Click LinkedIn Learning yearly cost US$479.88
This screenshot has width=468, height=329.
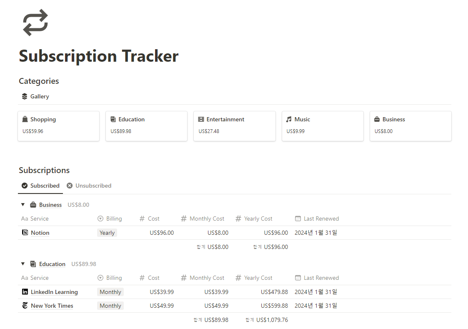click(x=274, y=292)
